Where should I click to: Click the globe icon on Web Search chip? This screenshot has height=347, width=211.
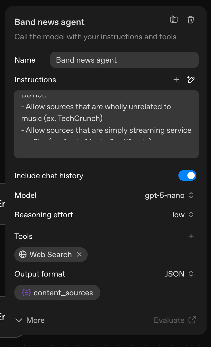click(x=22, y=254)
